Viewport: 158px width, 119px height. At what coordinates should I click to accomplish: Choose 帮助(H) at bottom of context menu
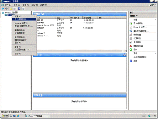point(24,54)
